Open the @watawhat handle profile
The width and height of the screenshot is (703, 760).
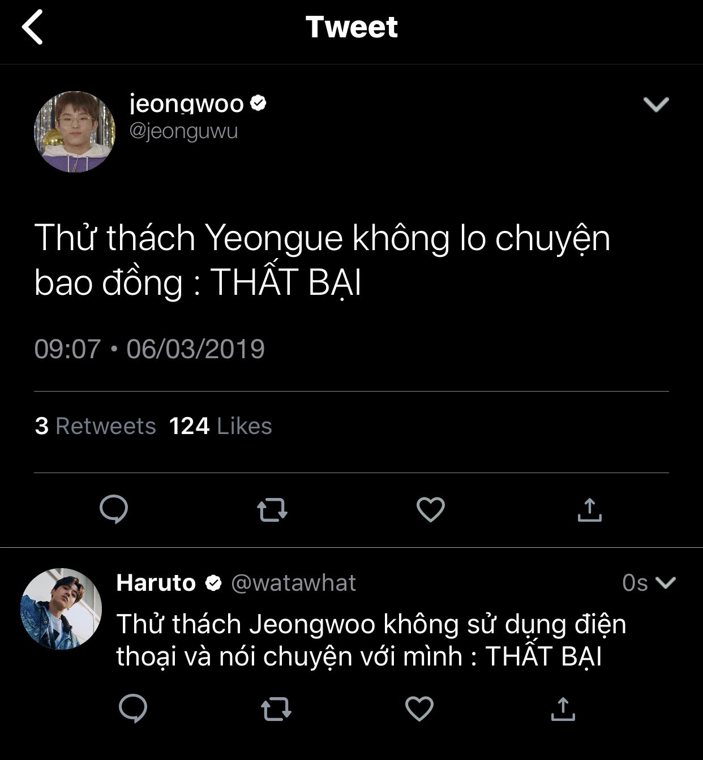293,583
